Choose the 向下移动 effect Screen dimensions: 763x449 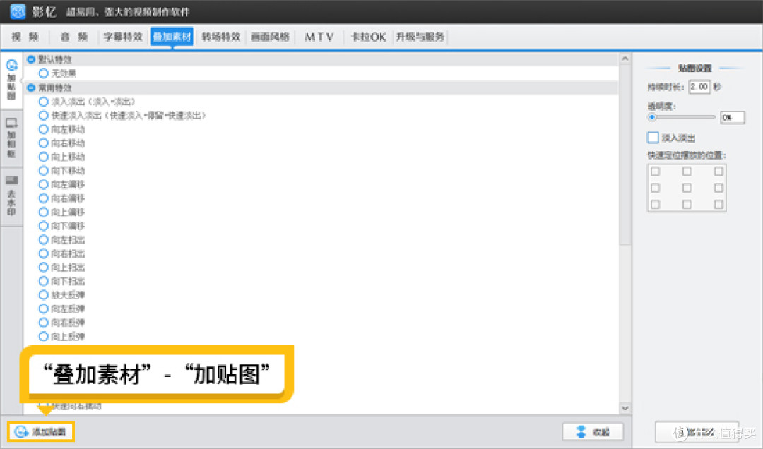click(43, 171)
